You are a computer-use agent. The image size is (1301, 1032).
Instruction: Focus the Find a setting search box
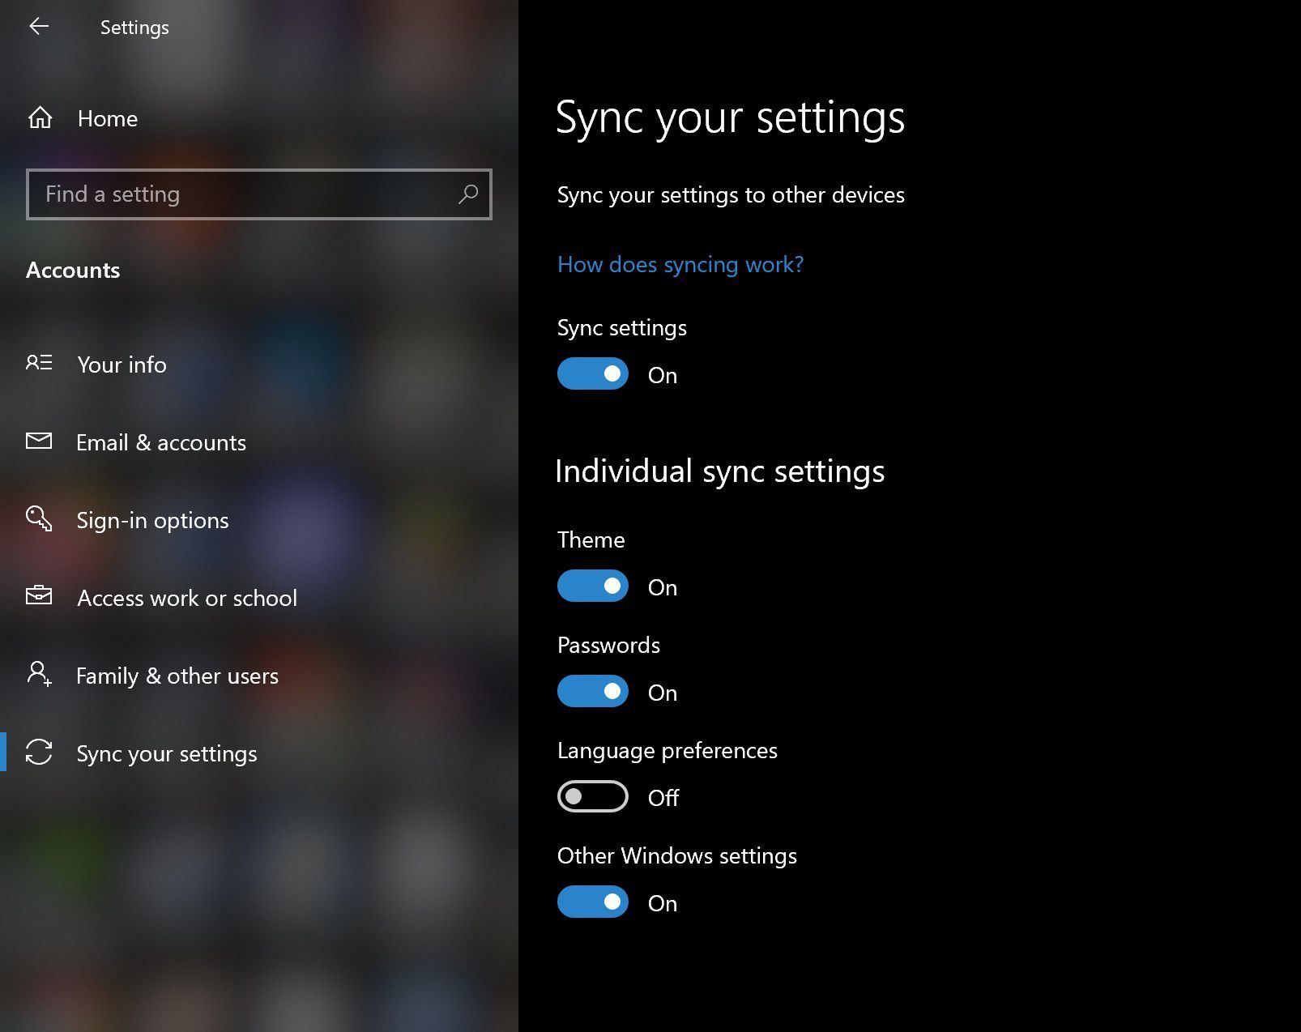[243, 194]
